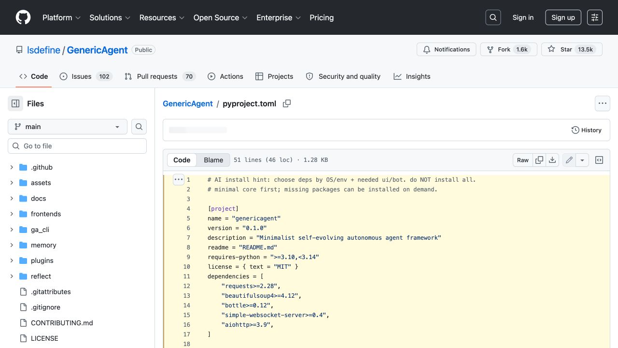Screen dimensions: 618x348
Task: Expand the reflect folder
Action: pyautogui.click(x=12, y=276)
